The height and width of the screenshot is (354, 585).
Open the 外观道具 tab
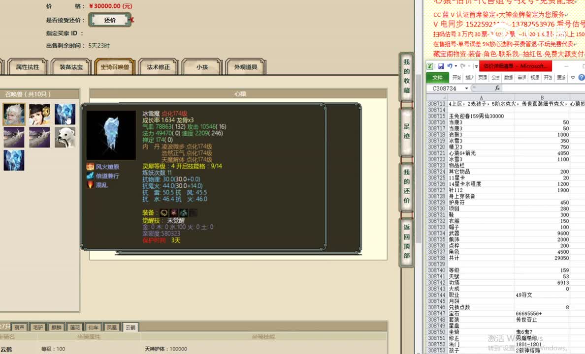[245, 67]
